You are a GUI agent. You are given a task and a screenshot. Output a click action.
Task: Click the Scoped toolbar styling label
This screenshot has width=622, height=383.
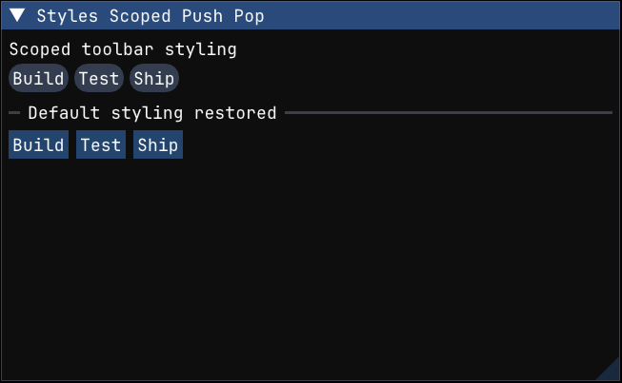coord(123,49)
